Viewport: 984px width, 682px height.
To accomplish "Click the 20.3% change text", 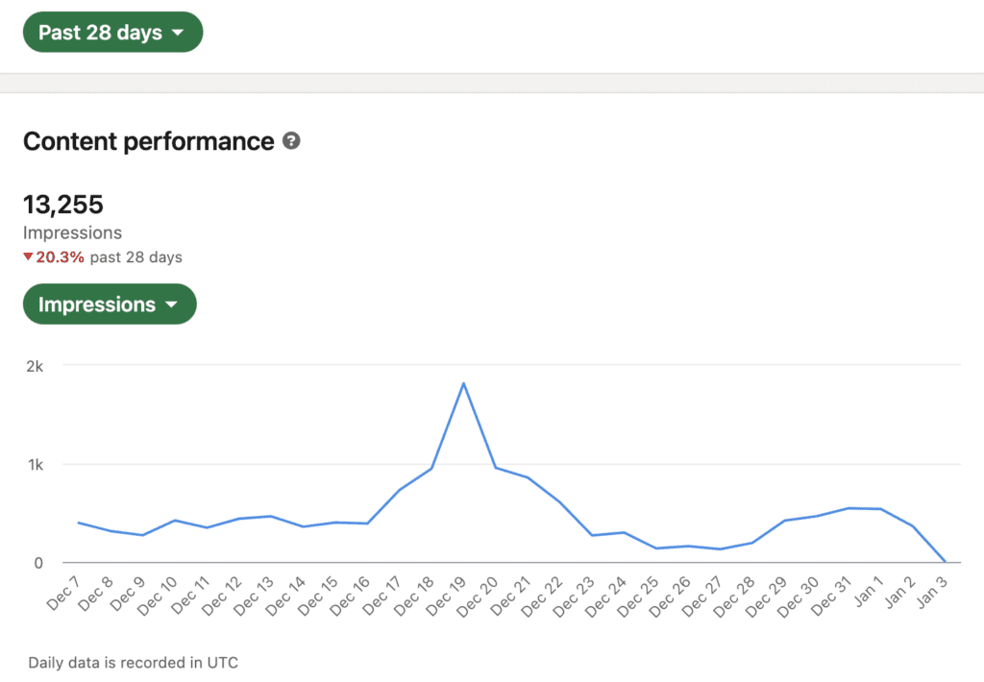I will [61, 257].
